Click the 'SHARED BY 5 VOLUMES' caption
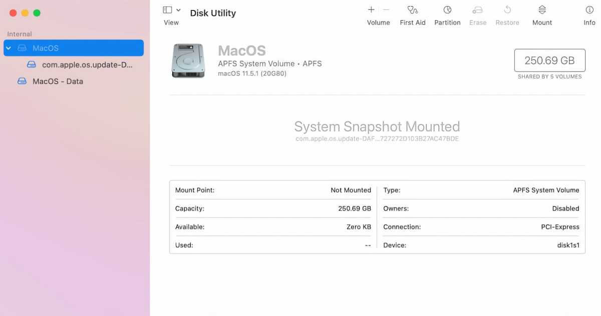Image resolution: width=601 pixels, height=316 pixels. [x=549, y=77]
